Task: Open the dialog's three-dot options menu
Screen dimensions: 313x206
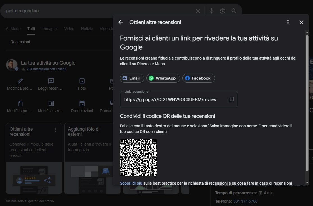Action: pyautogui.click(x=288, y=22)
